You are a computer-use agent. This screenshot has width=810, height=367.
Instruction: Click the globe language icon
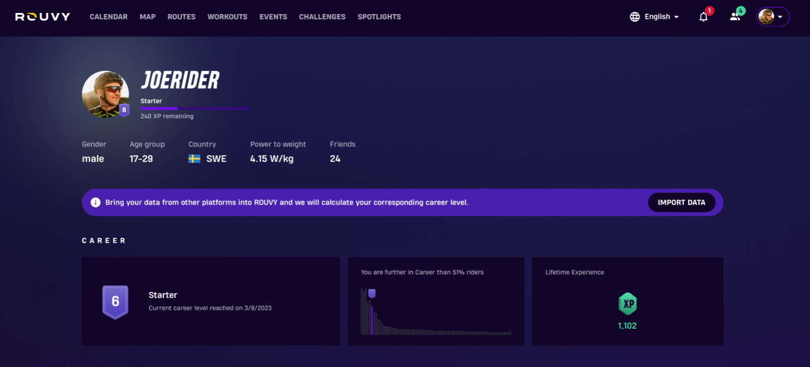[x=635, y=17]
